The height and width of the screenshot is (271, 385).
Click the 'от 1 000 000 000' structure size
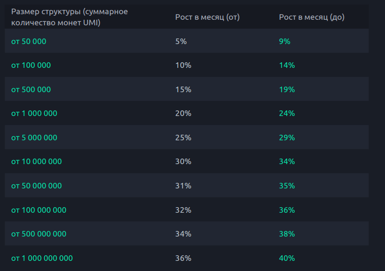pos(42,258)
